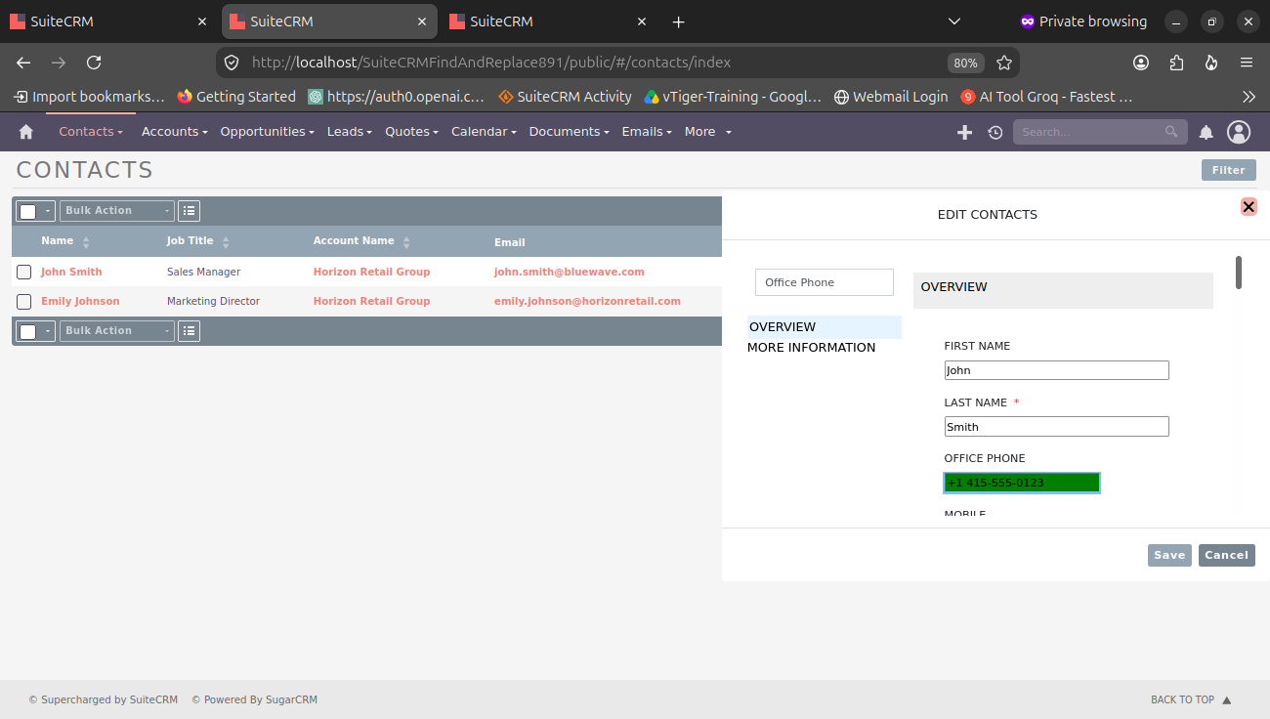1270x719 pixels.
Task: Open Firefox extensions puzzle icon
Action: coord(1176,63)
